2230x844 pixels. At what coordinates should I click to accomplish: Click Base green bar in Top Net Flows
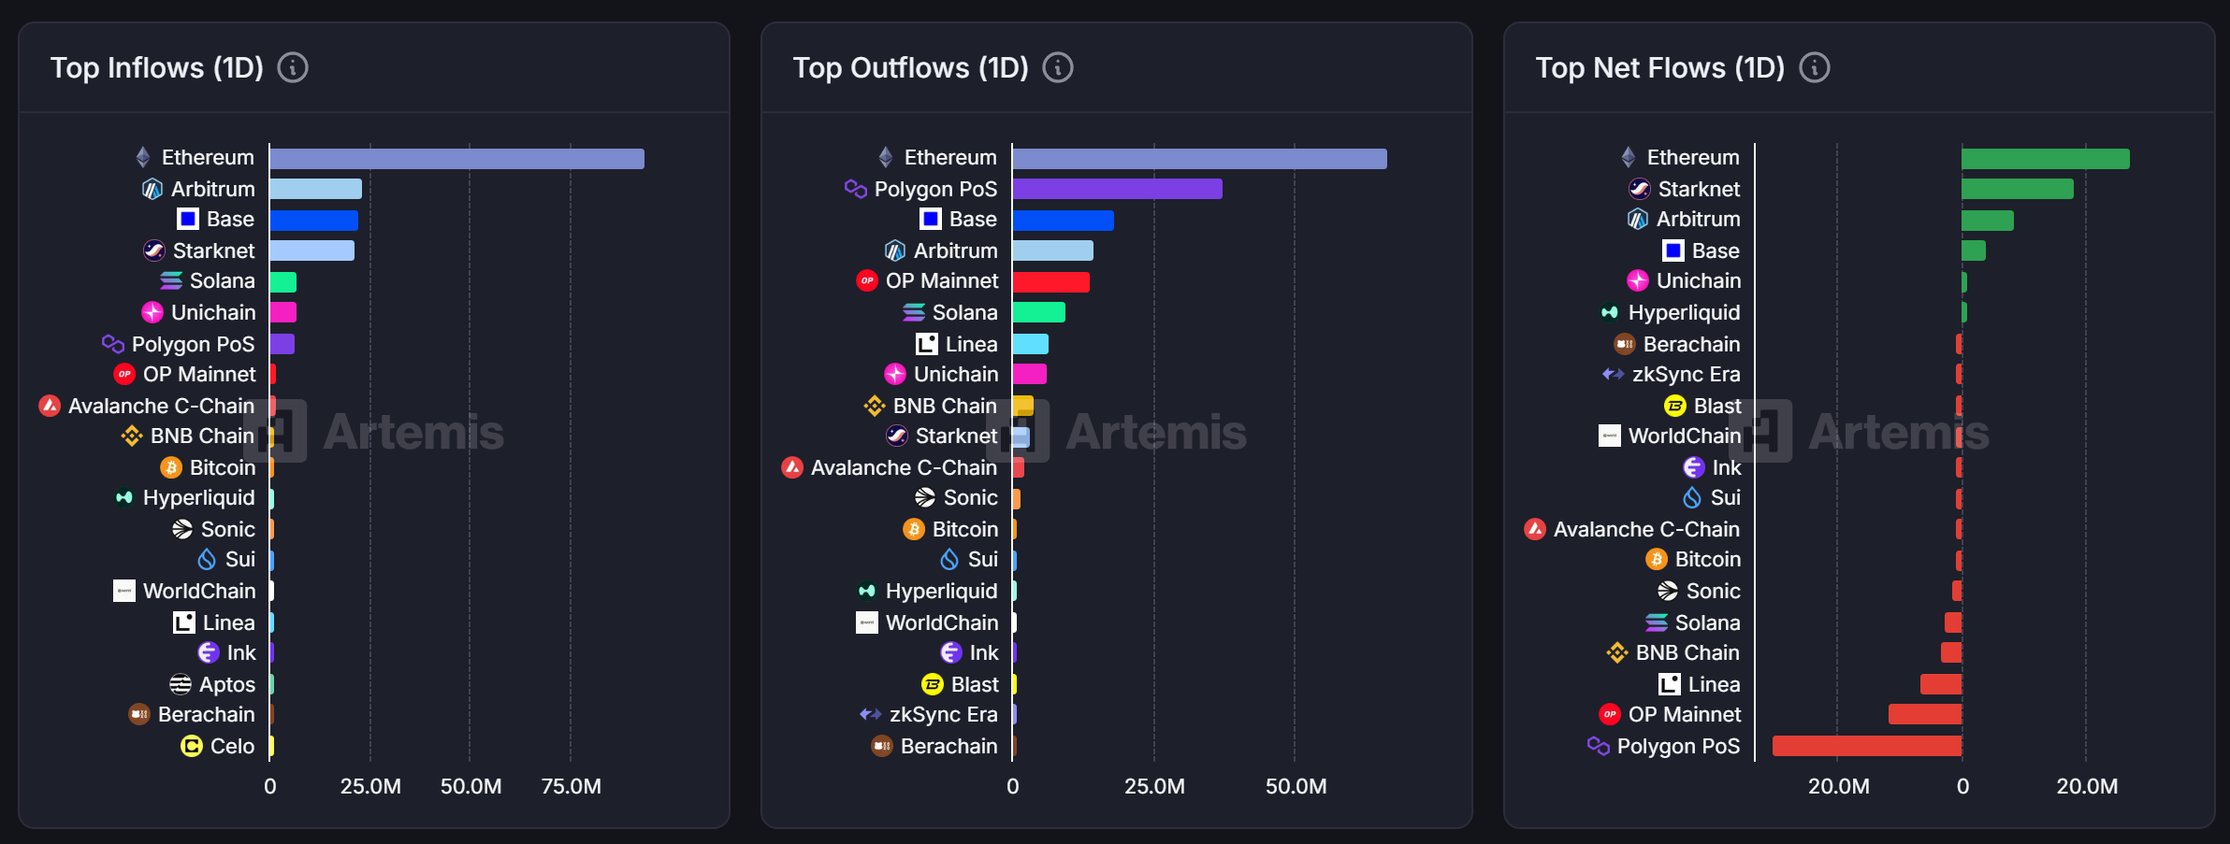[1974, 250]
